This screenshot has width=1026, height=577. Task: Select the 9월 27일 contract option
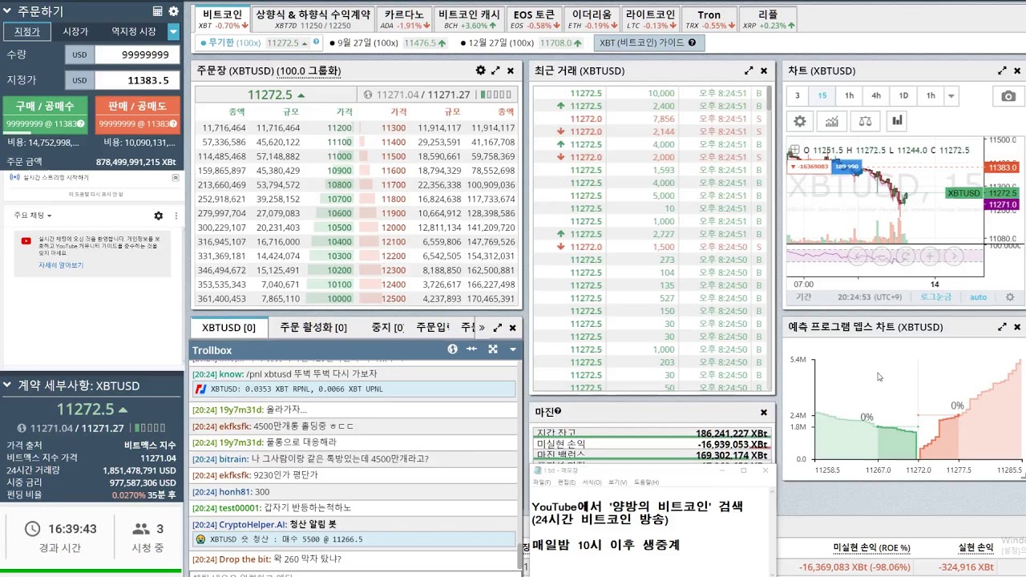click(x=389, y=42)
